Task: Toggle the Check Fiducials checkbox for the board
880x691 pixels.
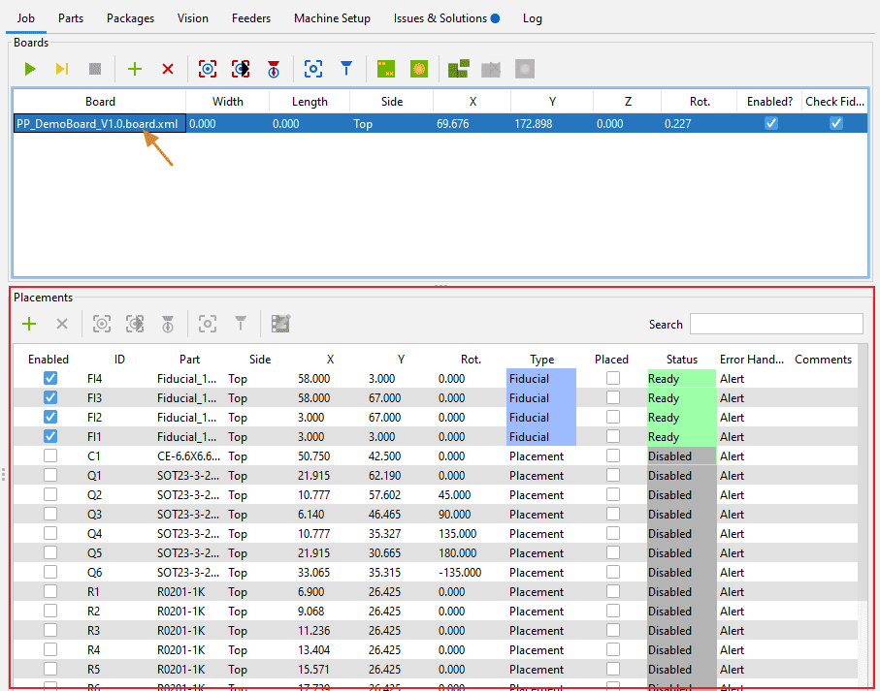Action: click(835, 123)
